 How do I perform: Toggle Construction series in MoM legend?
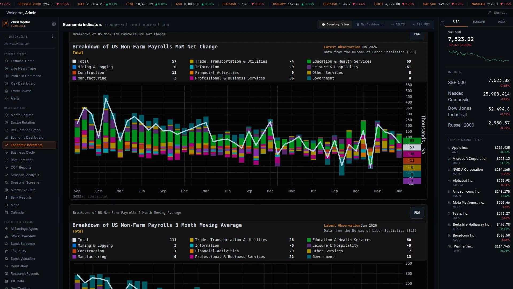(x=124, y=73)
